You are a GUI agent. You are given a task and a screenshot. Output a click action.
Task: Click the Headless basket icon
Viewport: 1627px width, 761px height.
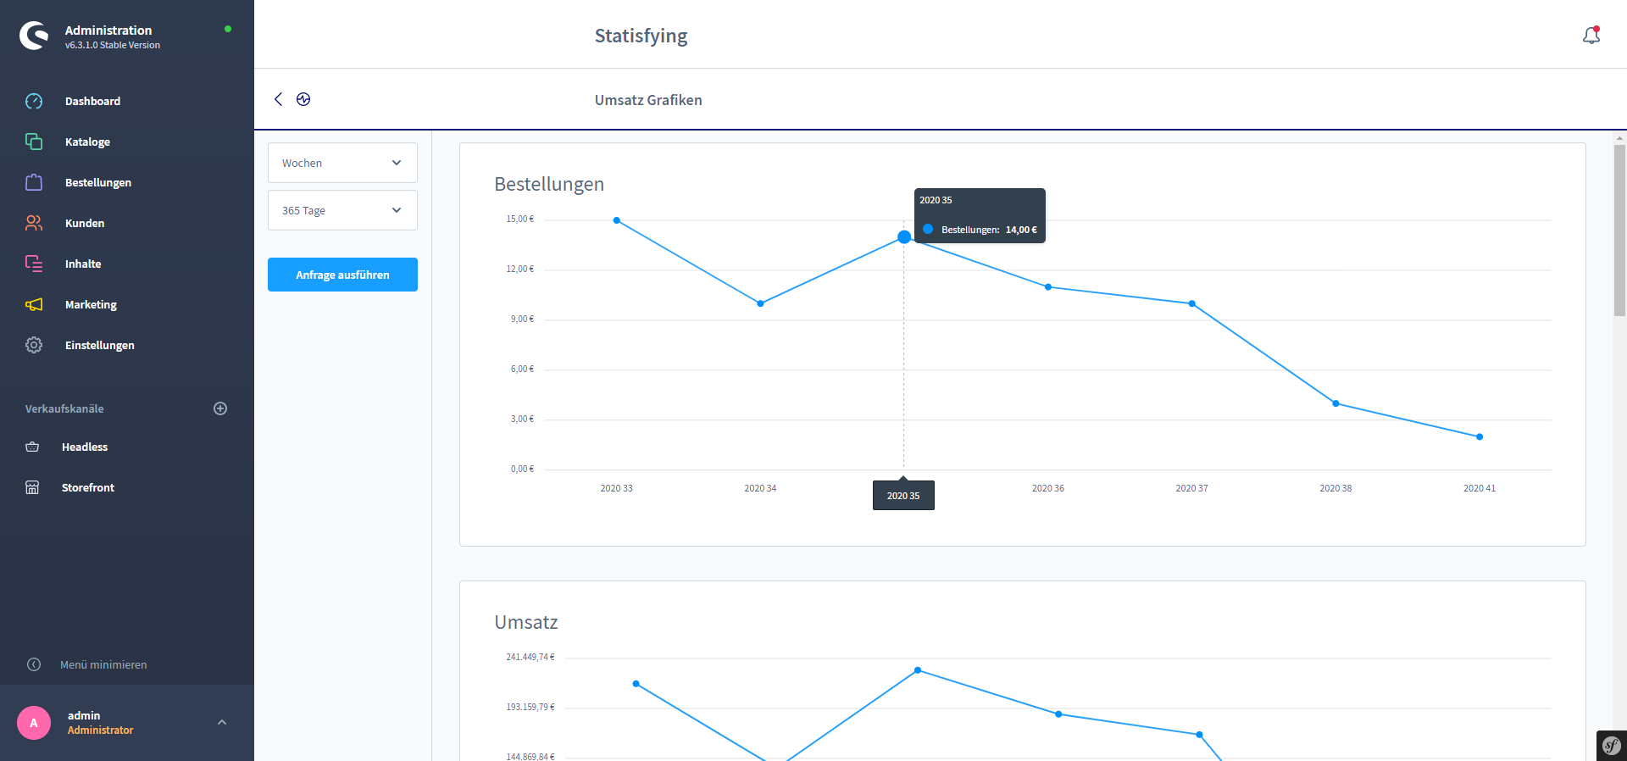click(x=32, y=447)
